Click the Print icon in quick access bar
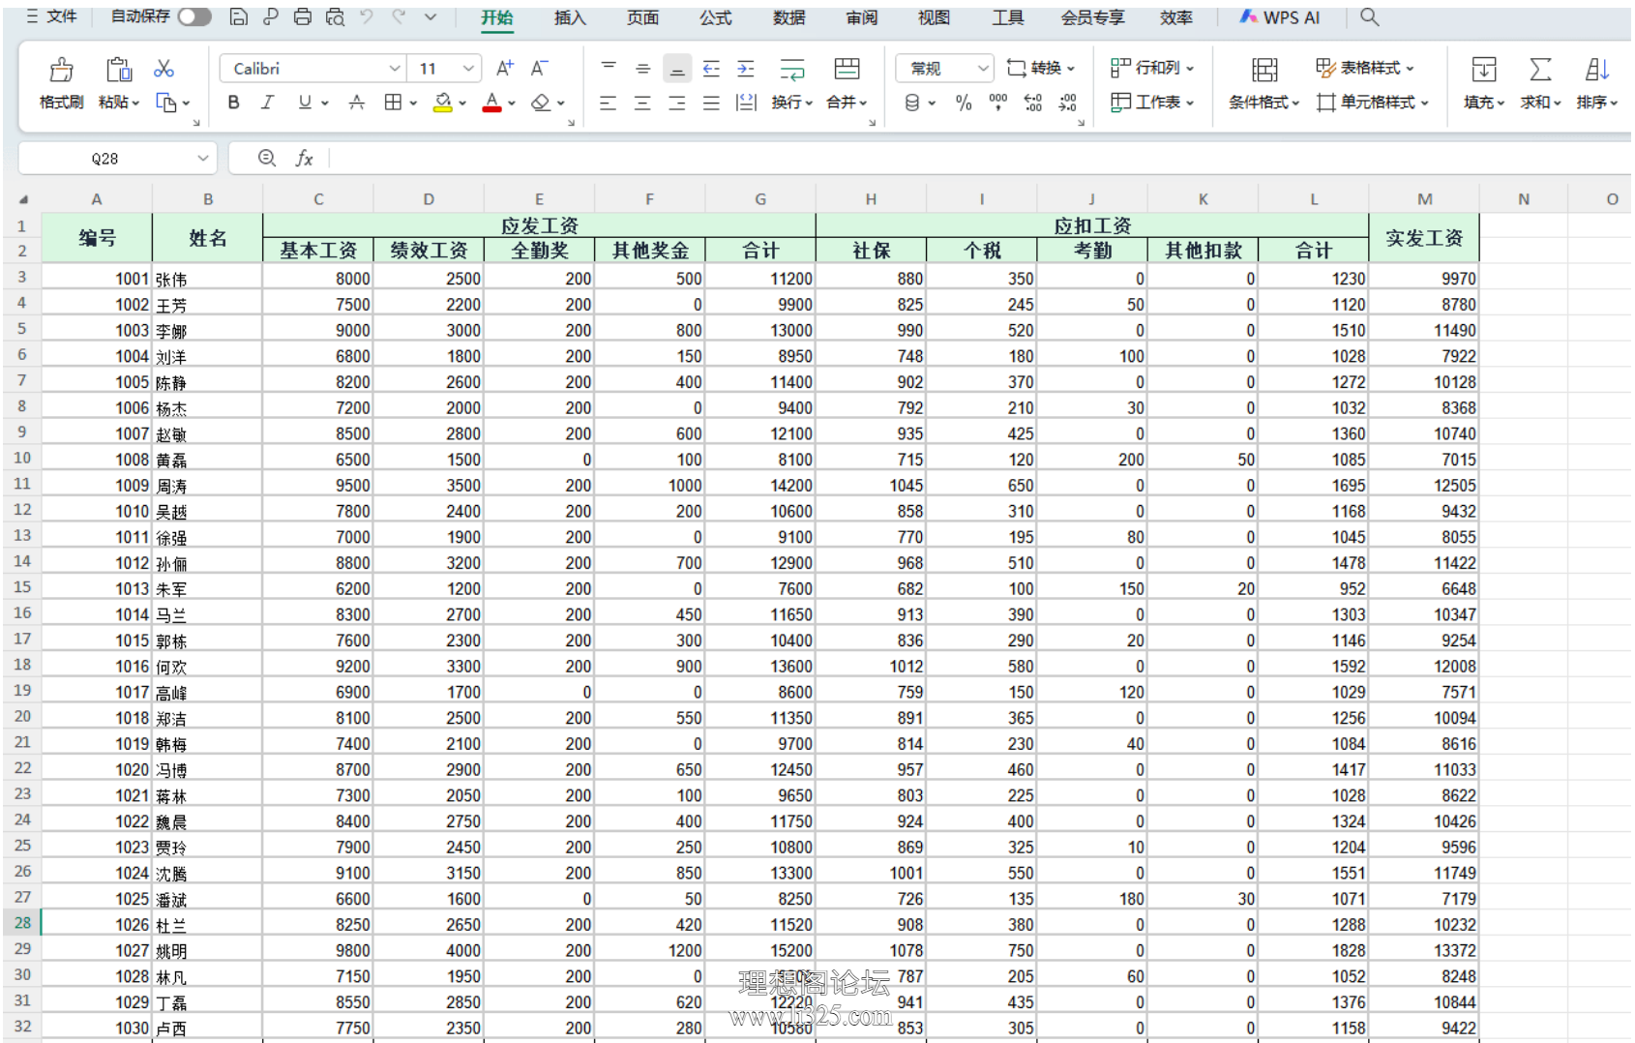This screenshot has height=1043, width=1635. (303, 17)
